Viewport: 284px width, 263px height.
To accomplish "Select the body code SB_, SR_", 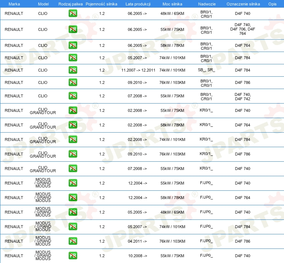I will 206,70.
